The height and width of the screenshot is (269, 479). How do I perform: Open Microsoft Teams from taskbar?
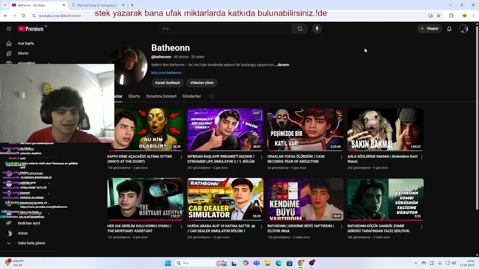point(256,263)
